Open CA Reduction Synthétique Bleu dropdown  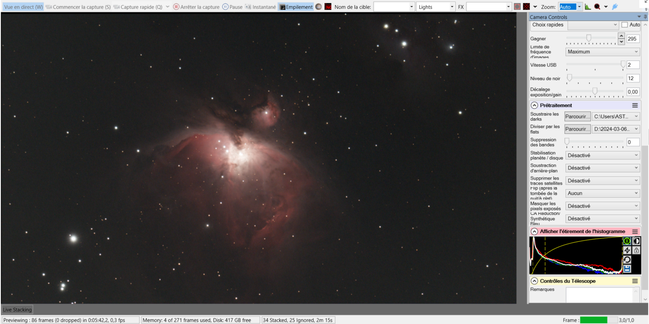(603, 219)
